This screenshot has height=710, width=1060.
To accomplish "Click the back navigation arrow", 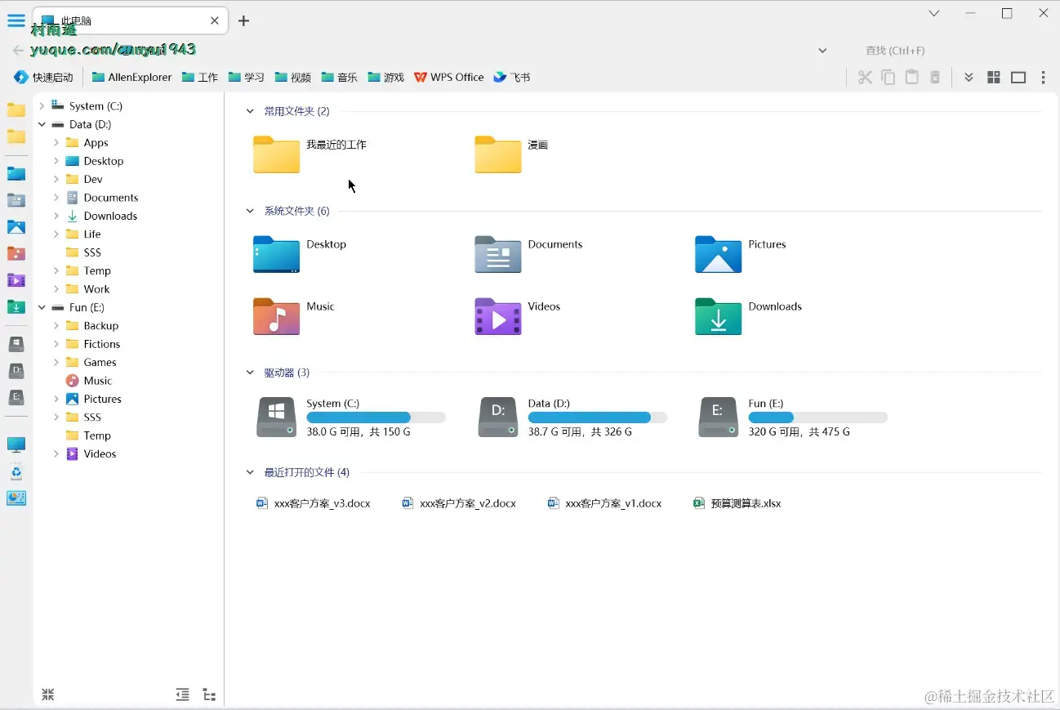I will (18, 51).
